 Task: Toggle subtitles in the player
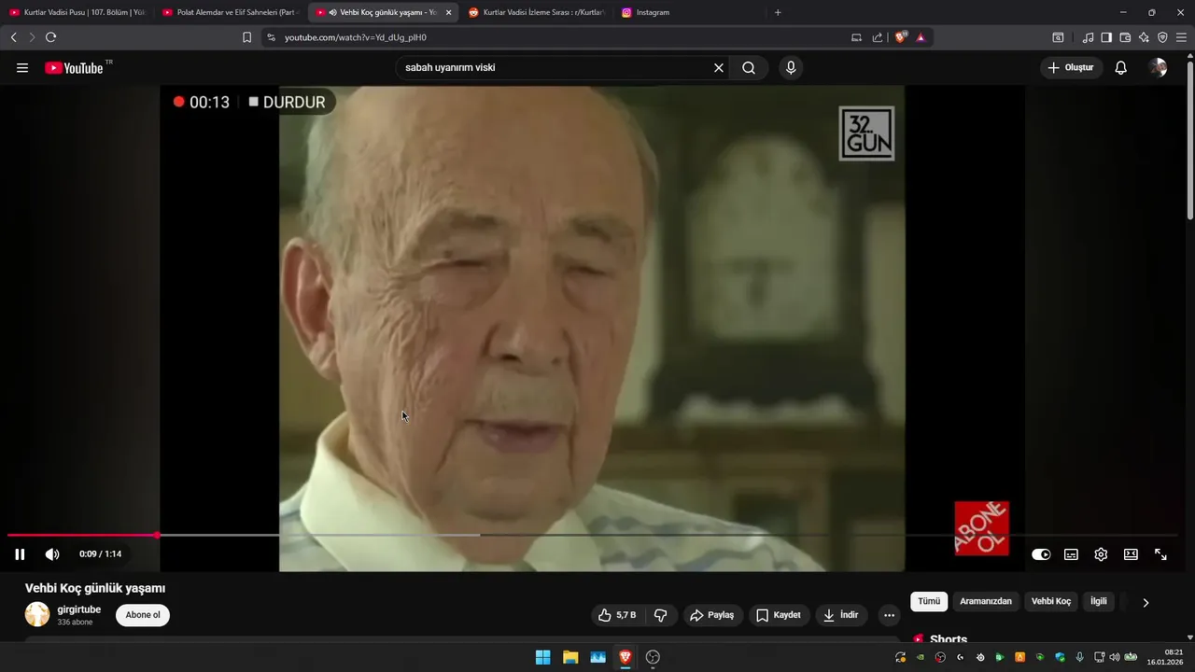pyautogui.click(x=1071, y=554)
